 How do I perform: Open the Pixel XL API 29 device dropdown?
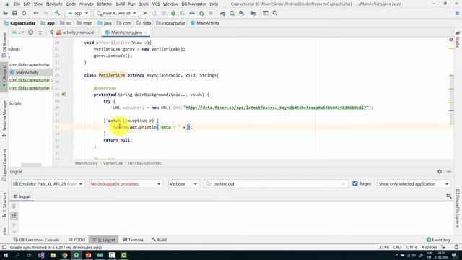[116, 13]
